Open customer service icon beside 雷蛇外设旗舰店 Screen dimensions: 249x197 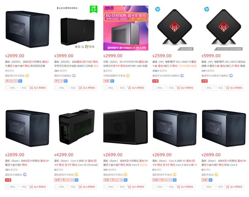coord(74,76)
